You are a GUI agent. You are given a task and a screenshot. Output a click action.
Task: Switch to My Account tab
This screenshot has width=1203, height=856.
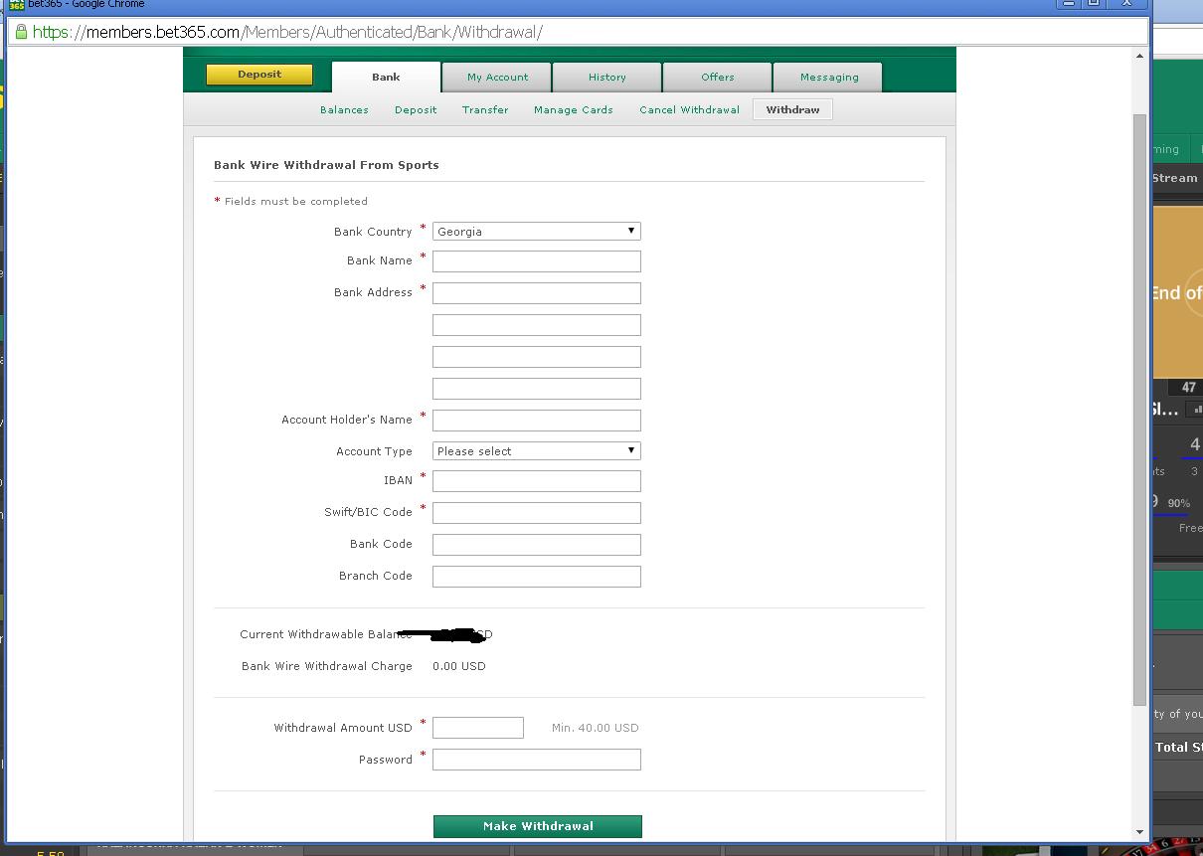tap(498, 78)
